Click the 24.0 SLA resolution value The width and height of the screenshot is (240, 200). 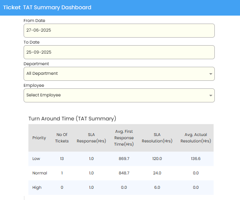click(x=157, y=173)
